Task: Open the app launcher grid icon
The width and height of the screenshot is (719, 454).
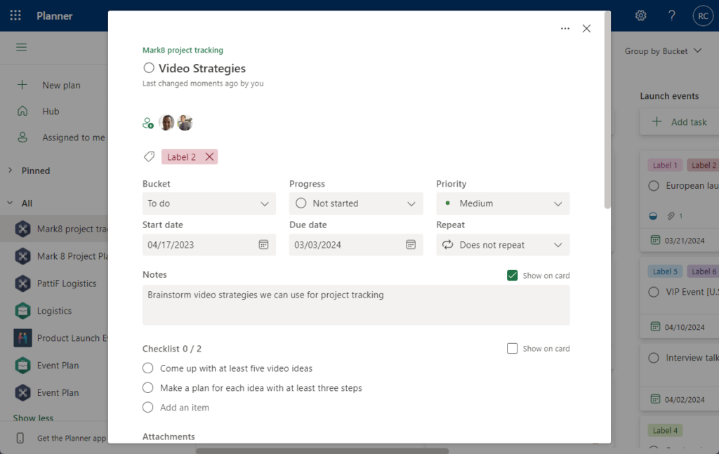Action: [15, 15]
